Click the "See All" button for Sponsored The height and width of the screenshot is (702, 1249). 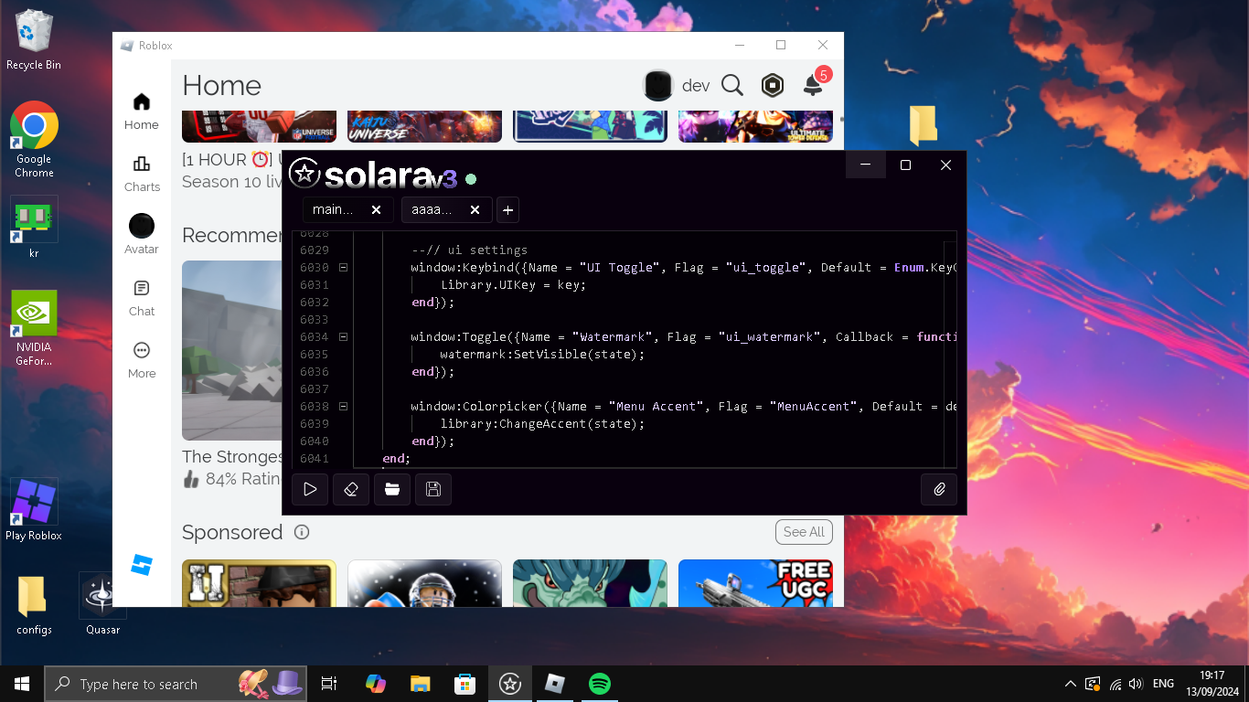[x=804, y=532]
